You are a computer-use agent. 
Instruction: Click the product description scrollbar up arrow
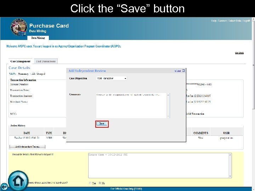230,155
